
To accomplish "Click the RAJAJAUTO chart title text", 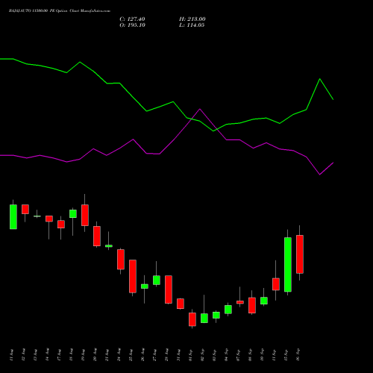I will (x=60, y=11).
